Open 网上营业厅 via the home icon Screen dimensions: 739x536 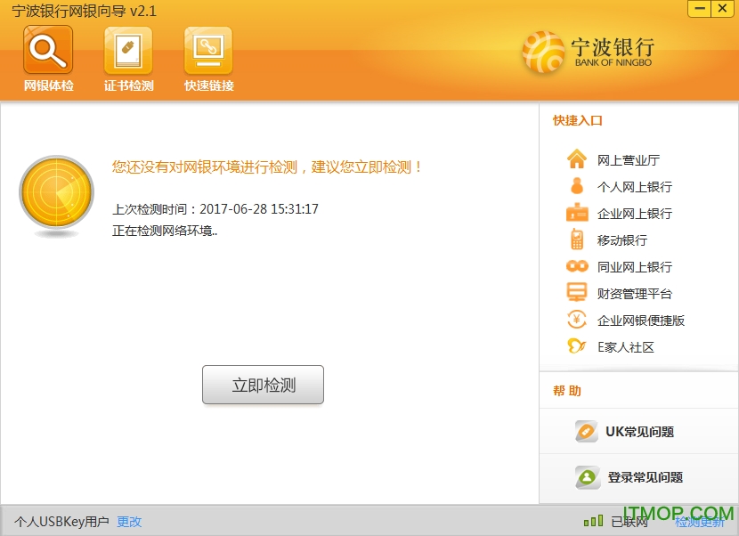[x=577, y=160]
